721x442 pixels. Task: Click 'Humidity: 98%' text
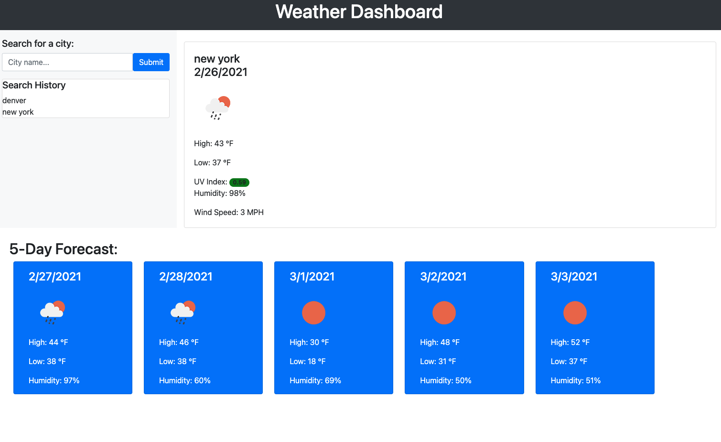(x=220, y=193)
